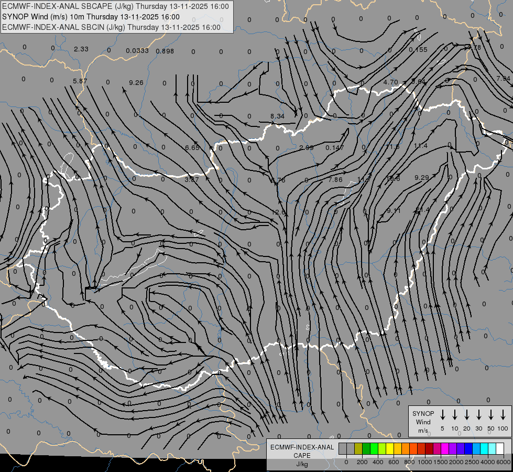Click the 2500 tick label on the CAPE scale
The height and width of the screenshot is (472, 513).
click(x=472, y=462)
